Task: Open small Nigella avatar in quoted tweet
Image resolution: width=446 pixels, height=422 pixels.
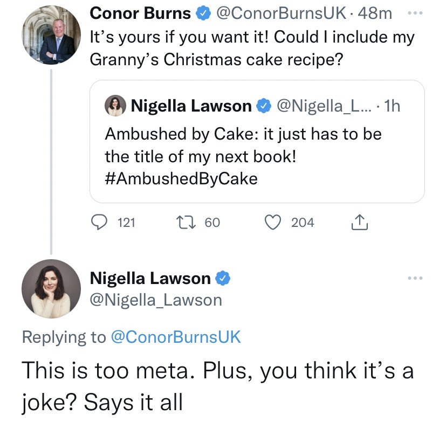Action: [x=115, y=106]
